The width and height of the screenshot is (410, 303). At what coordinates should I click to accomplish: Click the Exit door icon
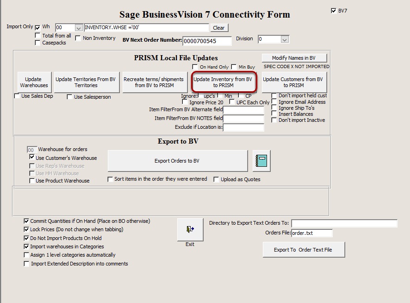pyautogui.click(x=190, y=229)
